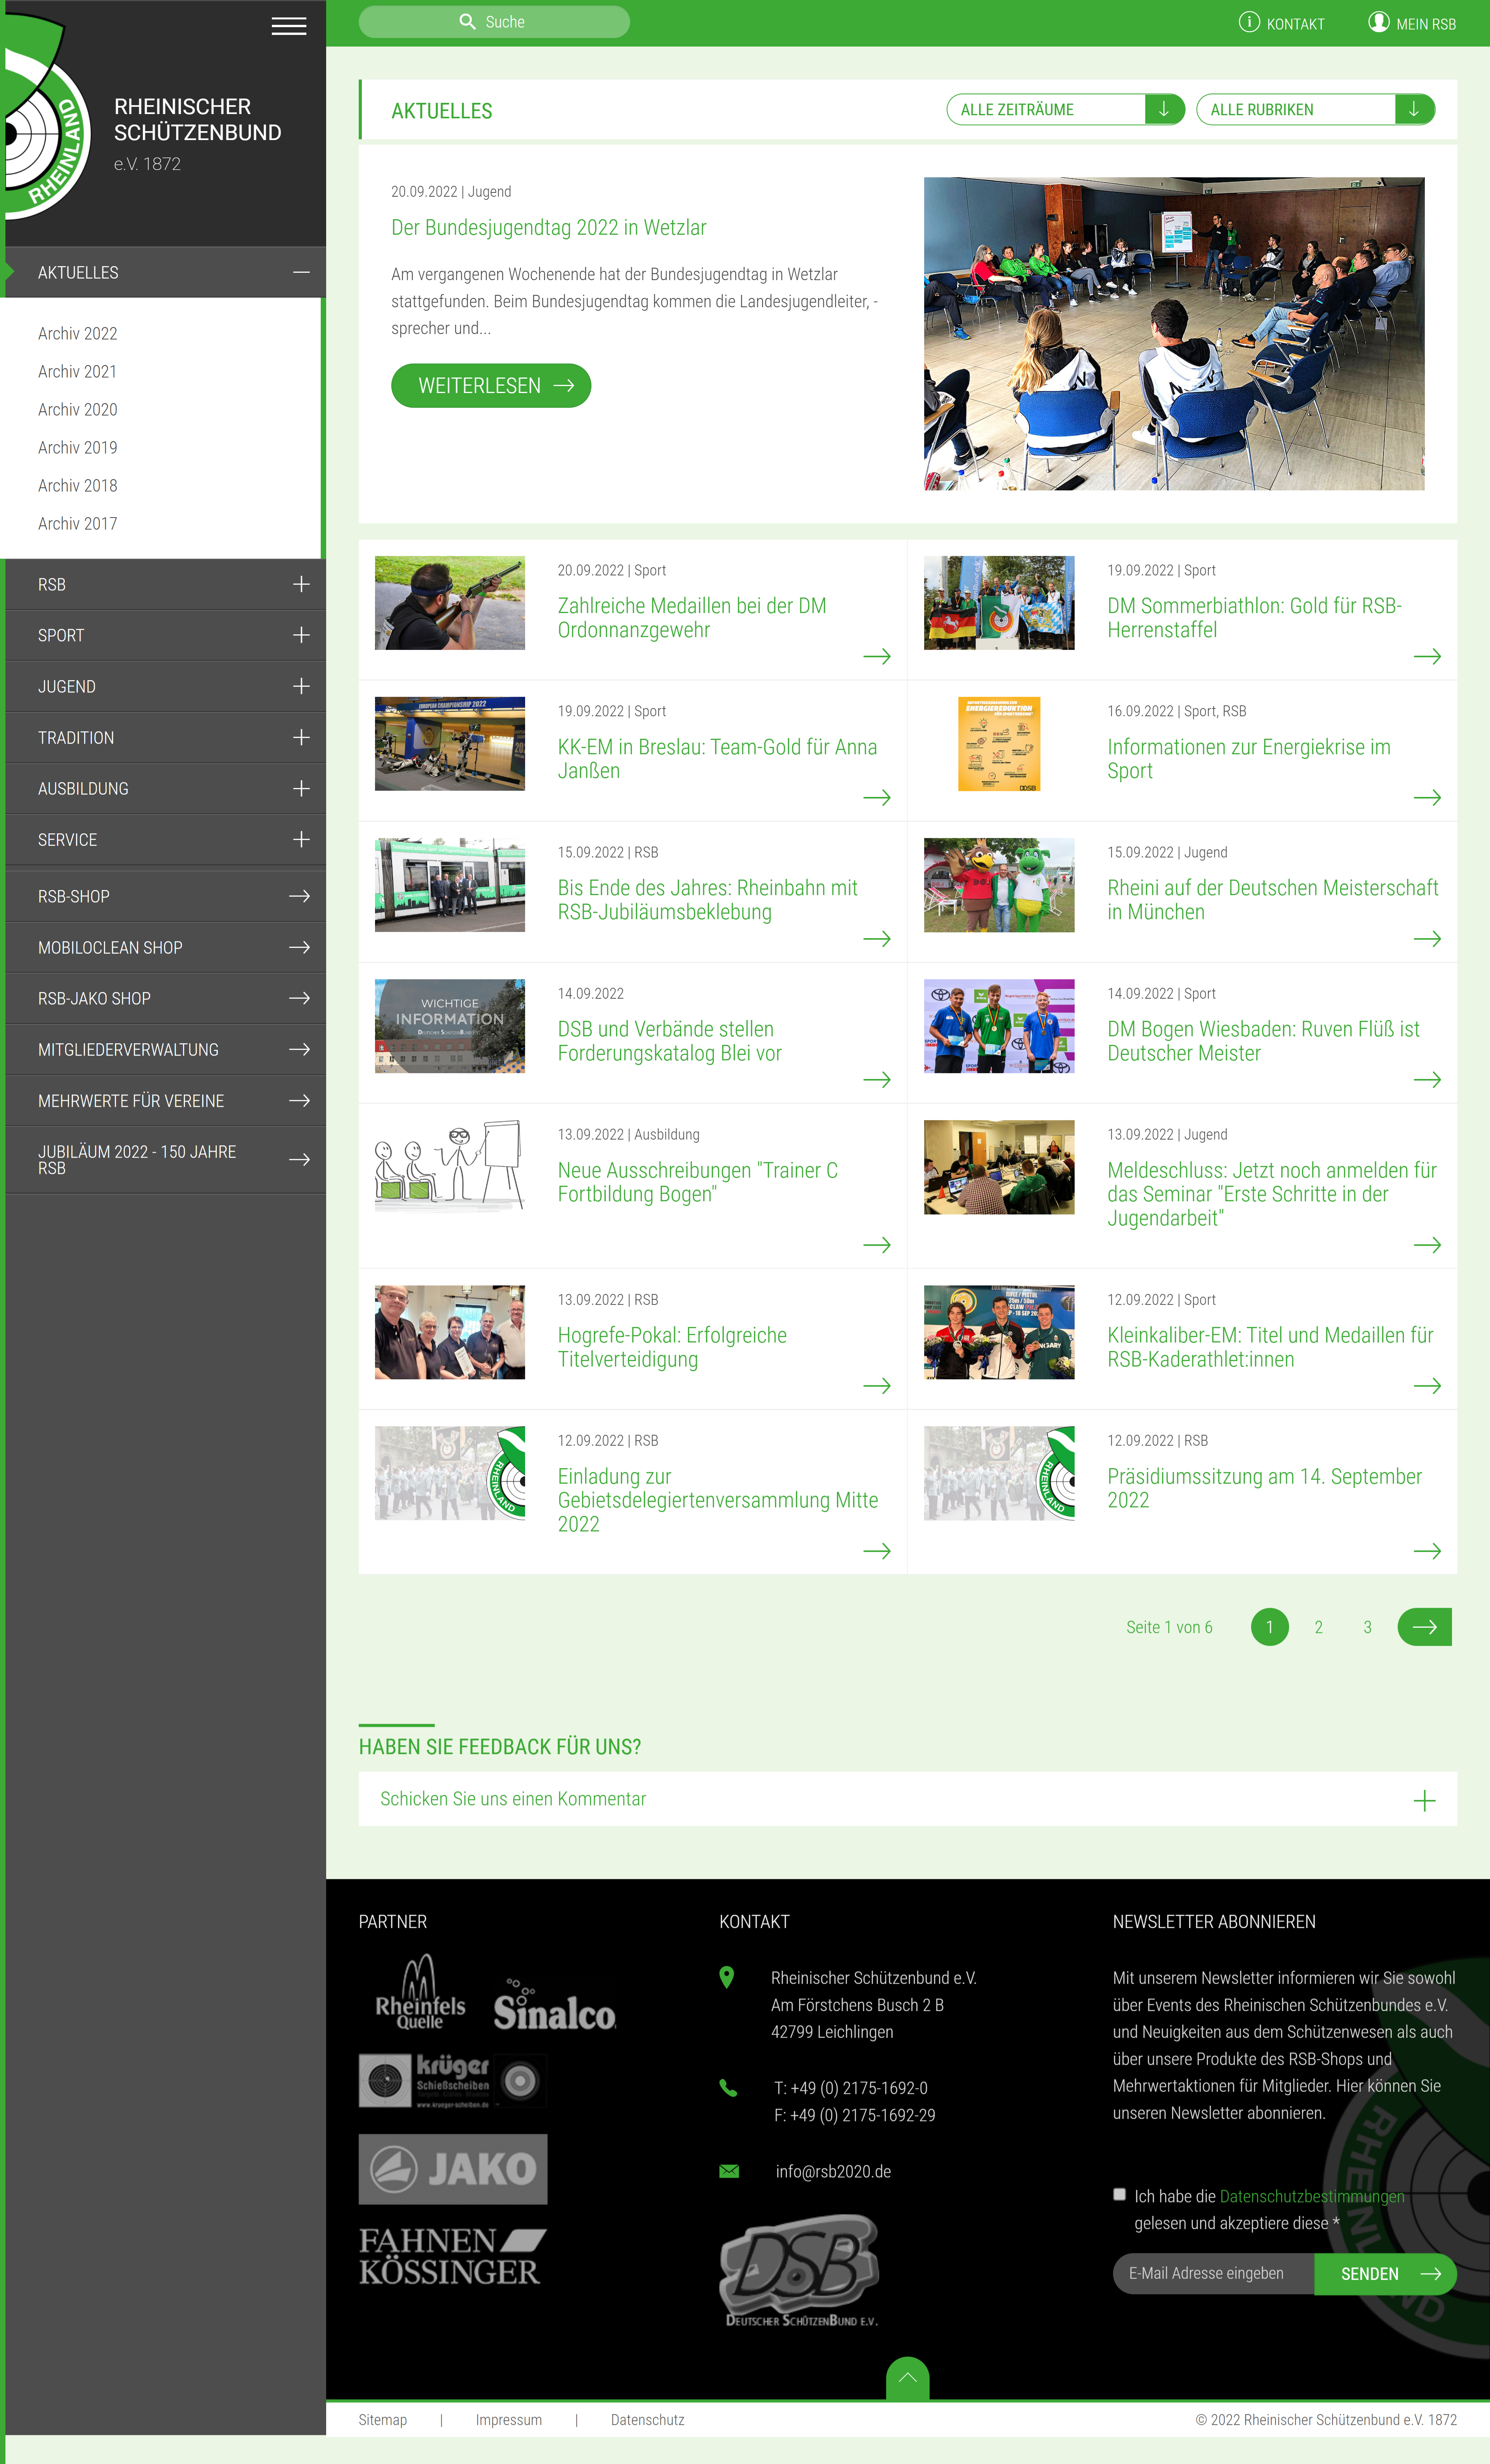Go to next page arrow button
Screen dimensions: 1490x2464
(x=1424, y=1627)
